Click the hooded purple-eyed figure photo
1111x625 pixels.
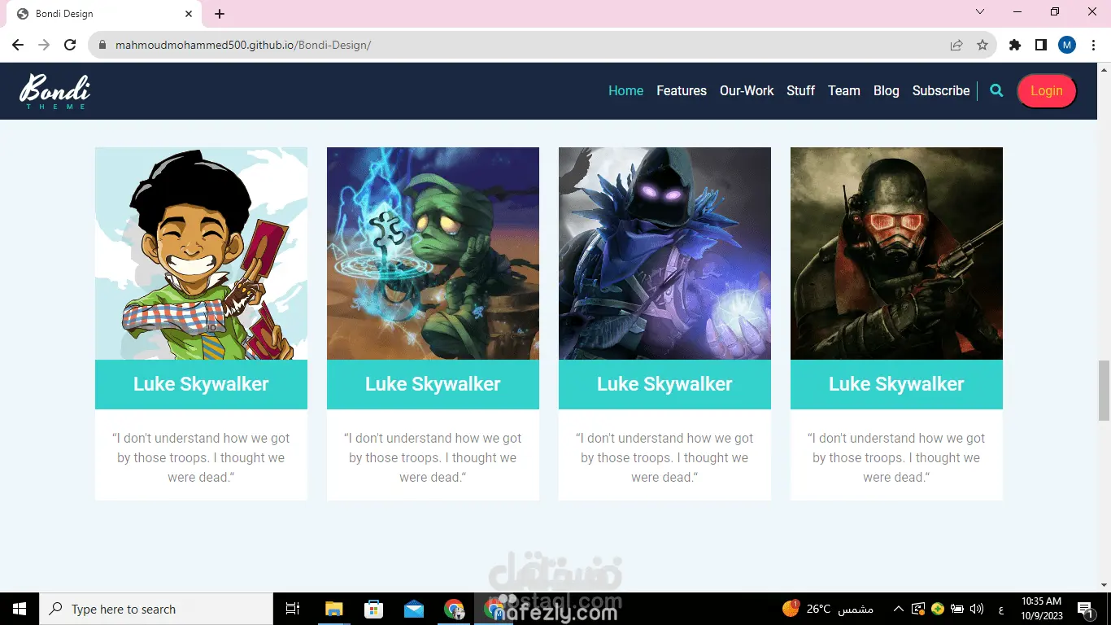point(664,253)
